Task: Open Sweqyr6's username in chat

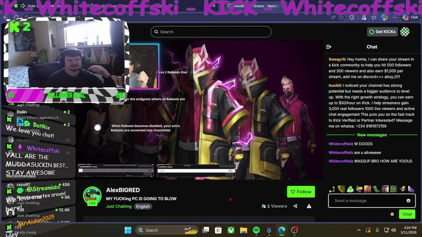Action: [337, 59]
